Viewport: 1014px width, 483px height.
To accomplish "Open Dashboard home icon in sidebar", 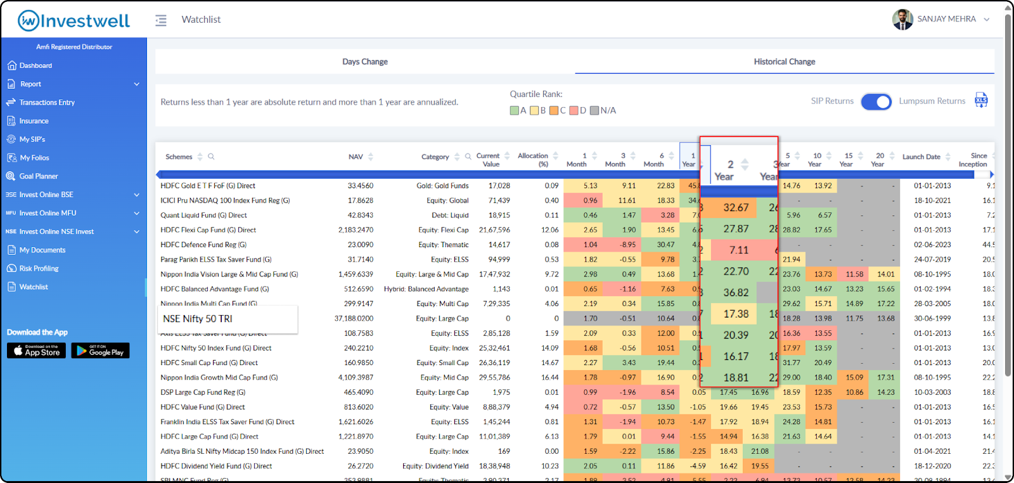I will (11, 65).
